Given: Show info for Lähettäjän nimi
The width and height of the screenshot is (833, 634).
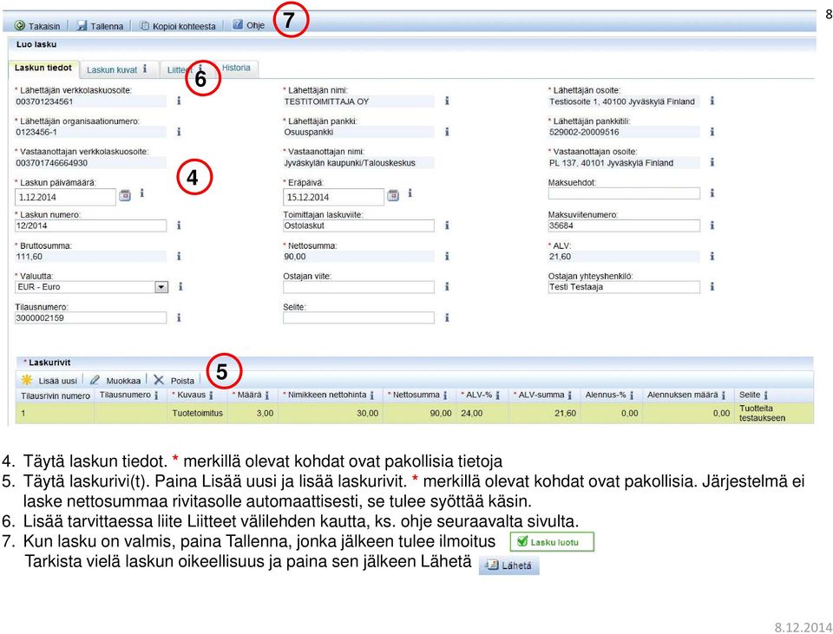Looking at the screenshot, I should click(447, 101).
